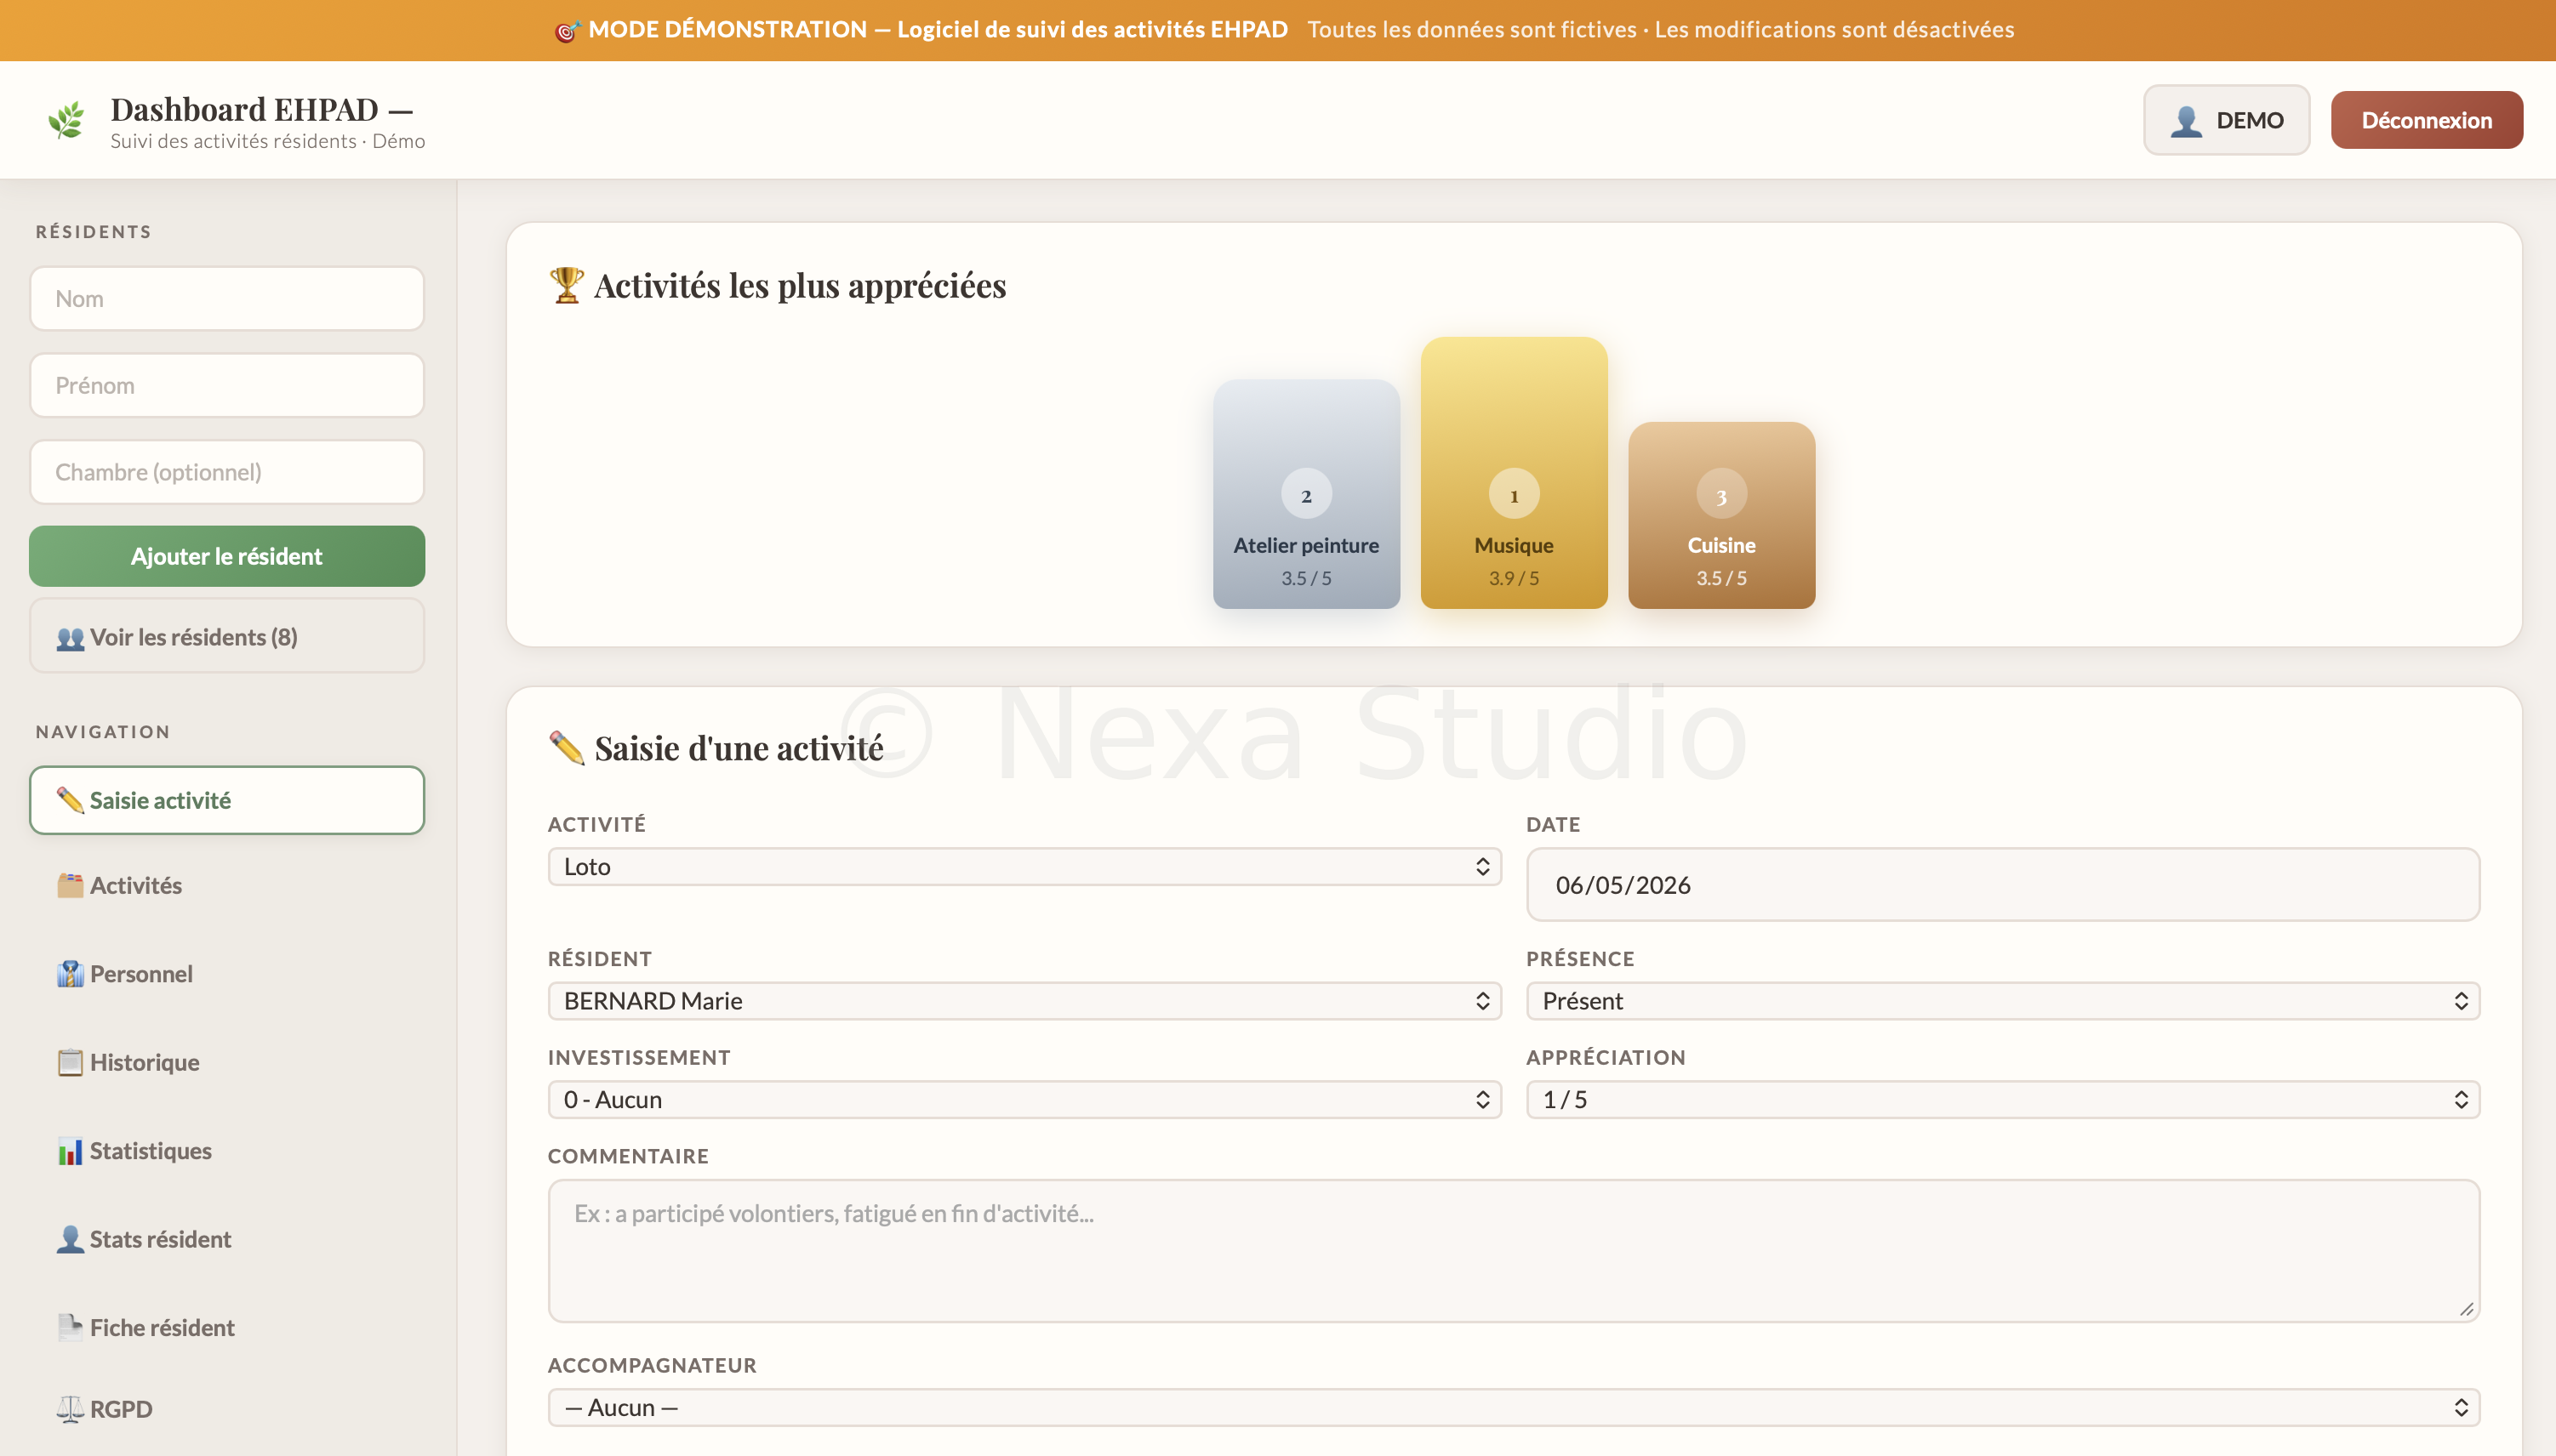2556x1456 pixels.
Task: Click the Date field showing 06/05/2026
Action: pyautogui.click(x=2003, y=885)
